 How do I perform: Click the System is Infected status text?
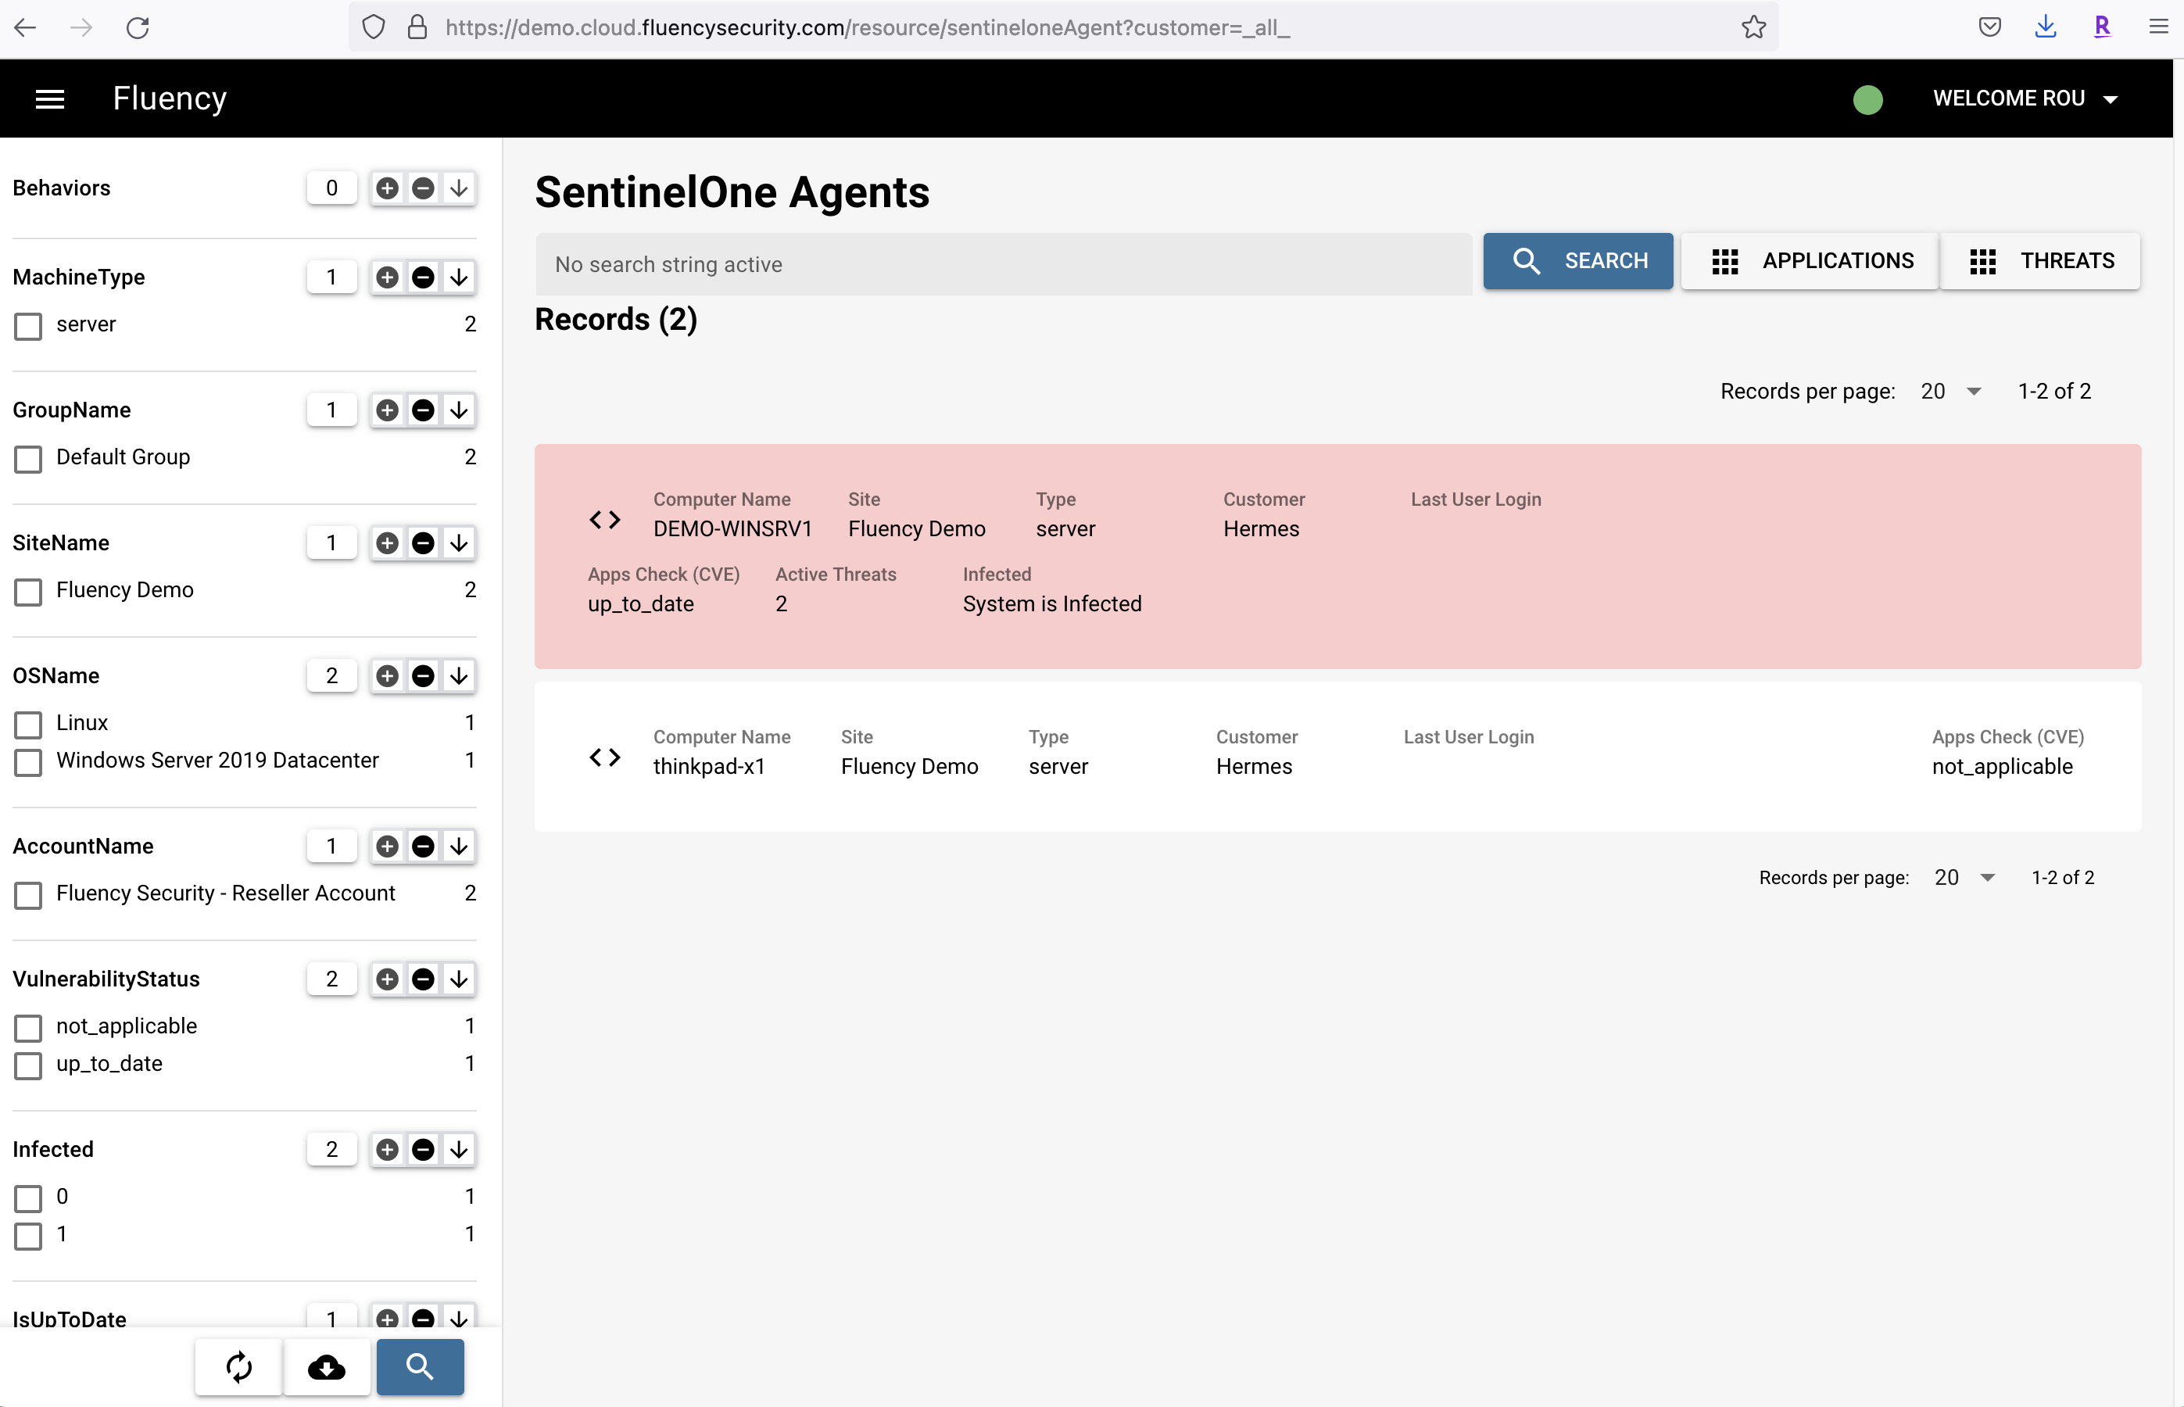point(1051,604)
